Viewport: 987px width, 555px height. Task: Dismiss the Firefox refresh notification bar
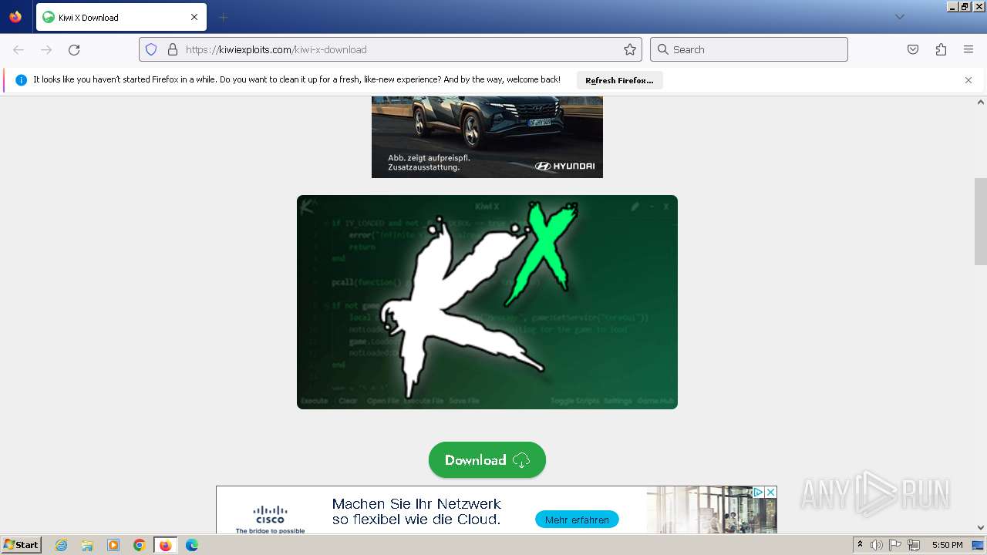[968, 80]
